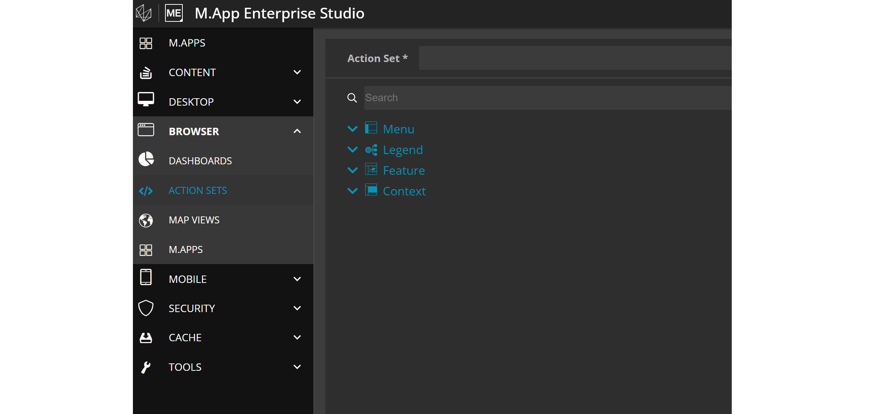Collapse the BROWSER sidebar section
The height and width of the screenshot is (414, 875).
pos(297,131)
